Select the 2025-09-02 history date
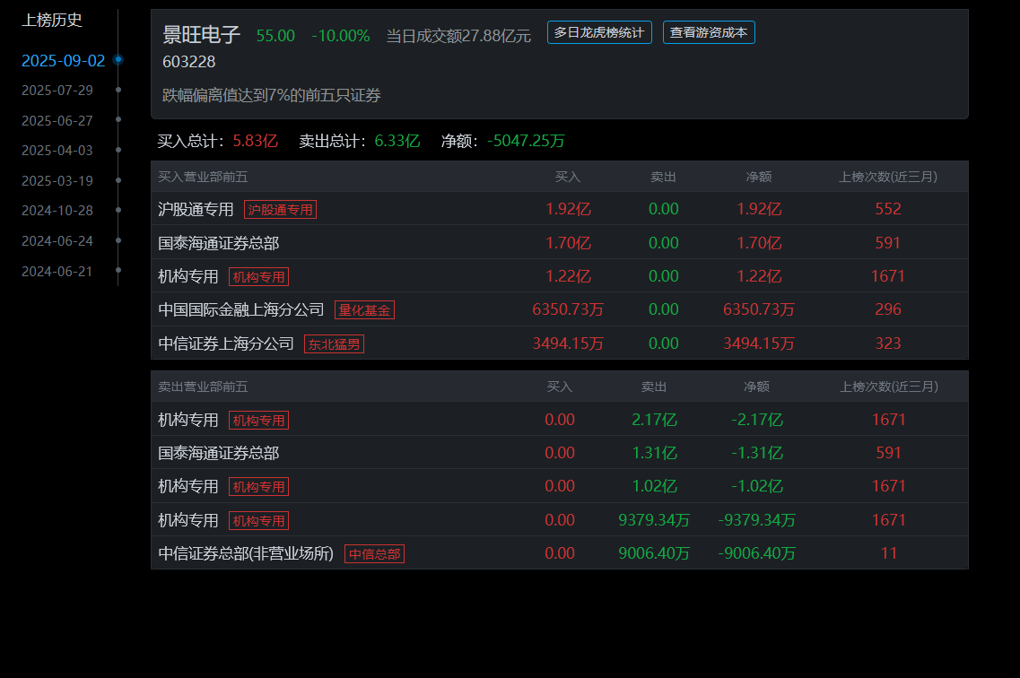Viewport: 1020px width, 678px height. pos(63,60)
